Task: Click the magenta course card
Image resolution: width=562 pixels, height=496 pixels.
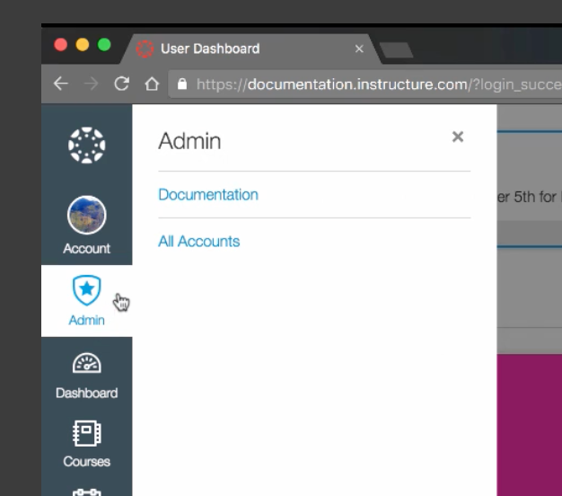Action: coord(529,422)
